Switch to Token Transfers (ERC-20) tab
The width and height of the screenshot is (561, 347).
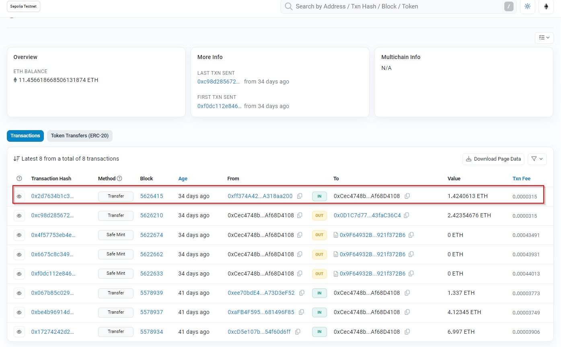click(80, 136)
